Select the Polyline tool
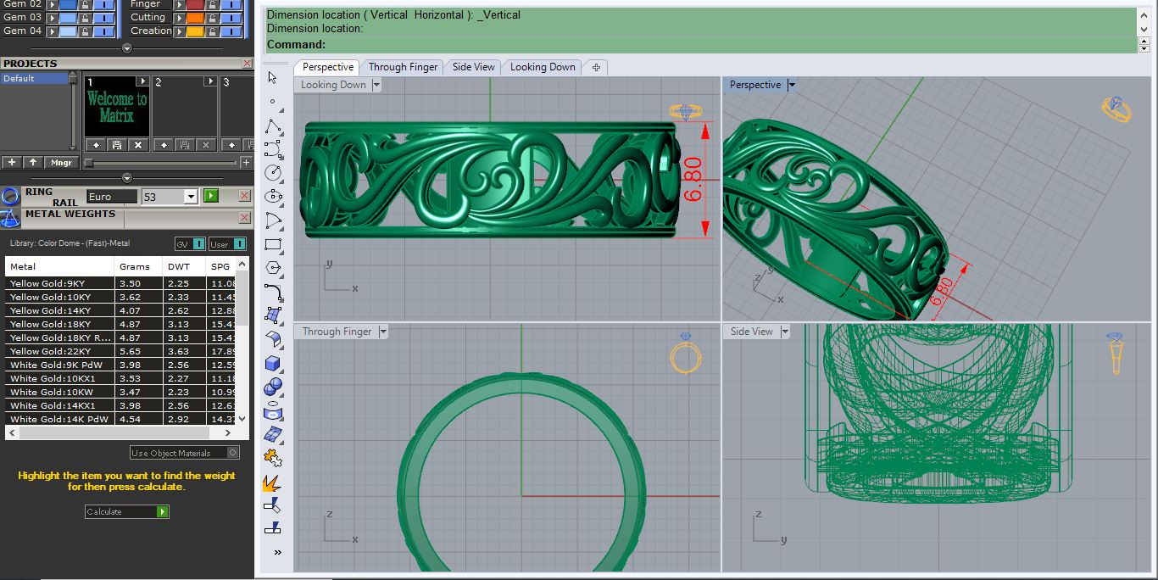The height and width of the screenshot is (580, 1158). coord(273,126)
